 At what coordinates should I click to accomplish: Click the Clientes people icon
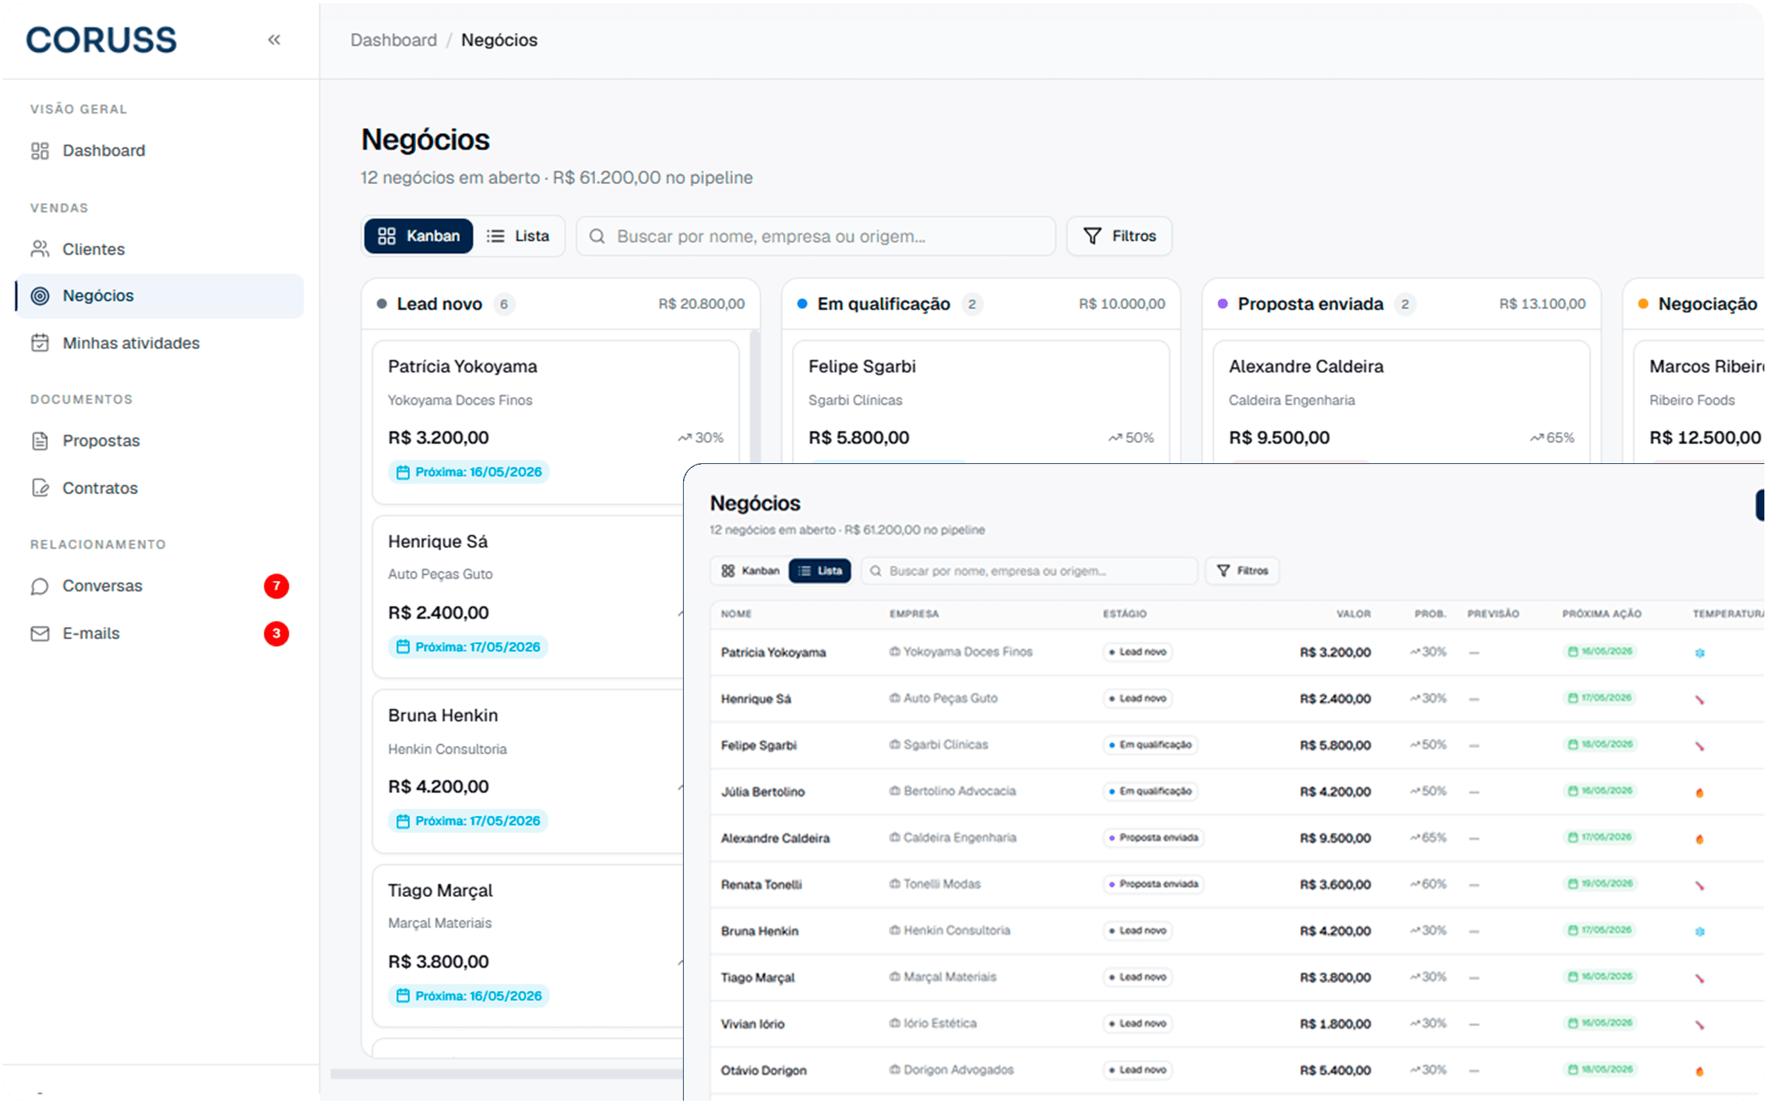(40, 249)
